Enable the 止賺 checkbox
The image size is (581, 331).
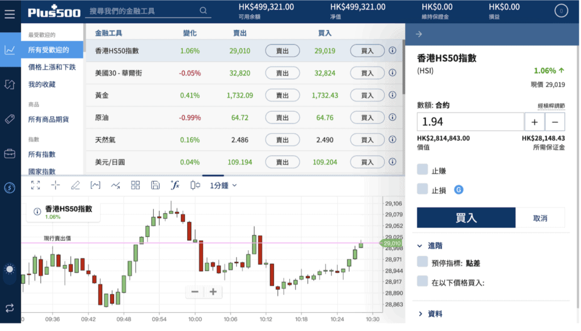click(422, 169)
